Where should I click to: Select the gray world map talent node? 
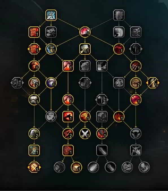pos(51,117)
